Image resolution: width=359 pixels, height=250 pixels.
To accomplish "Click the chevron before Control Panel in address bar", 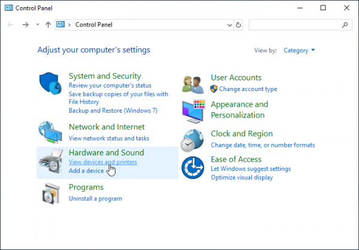I will point(69,25).
